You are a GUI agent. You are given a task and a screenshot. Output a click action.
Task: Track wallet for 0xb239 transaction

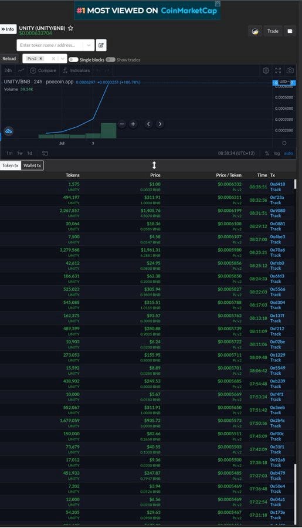point(276,387)
